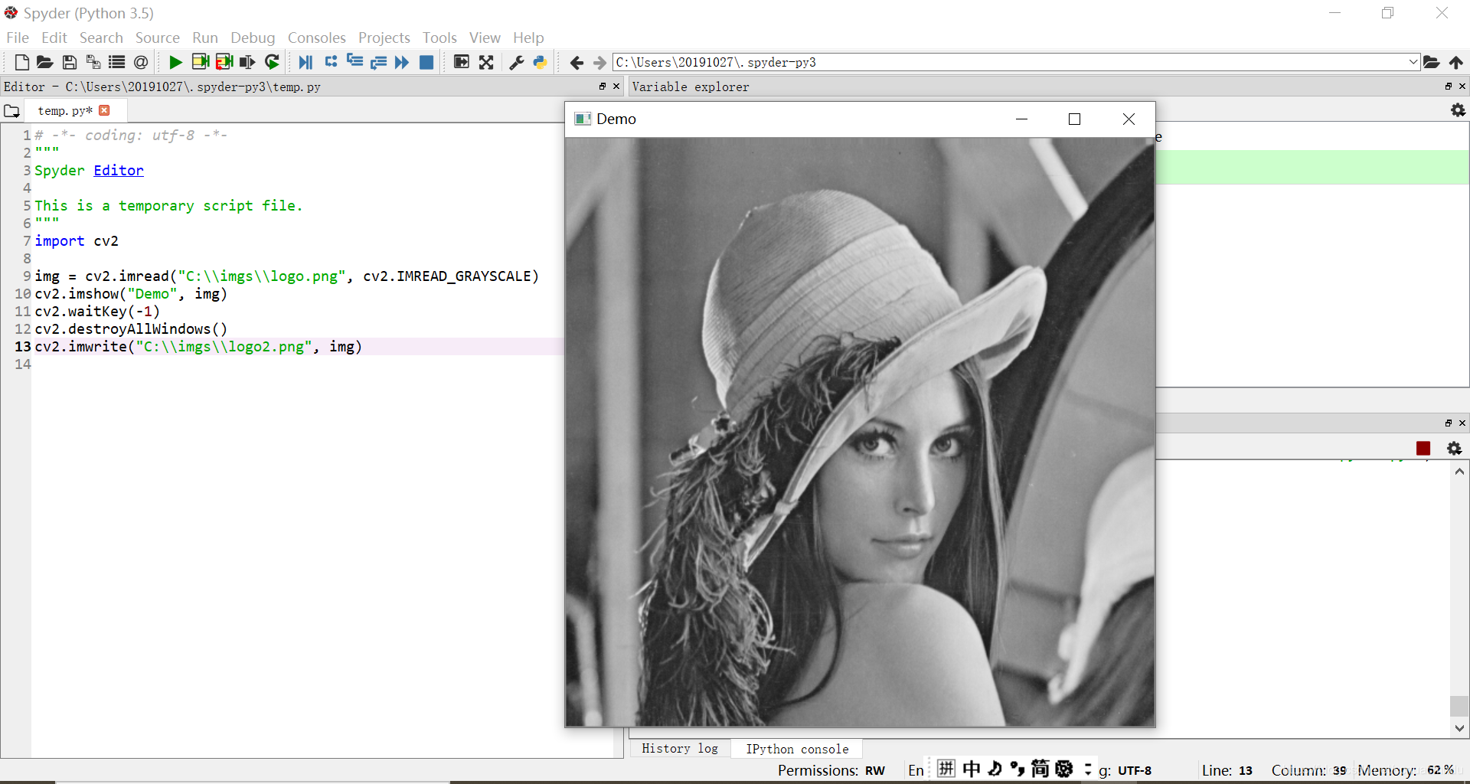Start debugging the file
Screen dimensions: 1470x784
pyautogui.click(x=305, y=62)
